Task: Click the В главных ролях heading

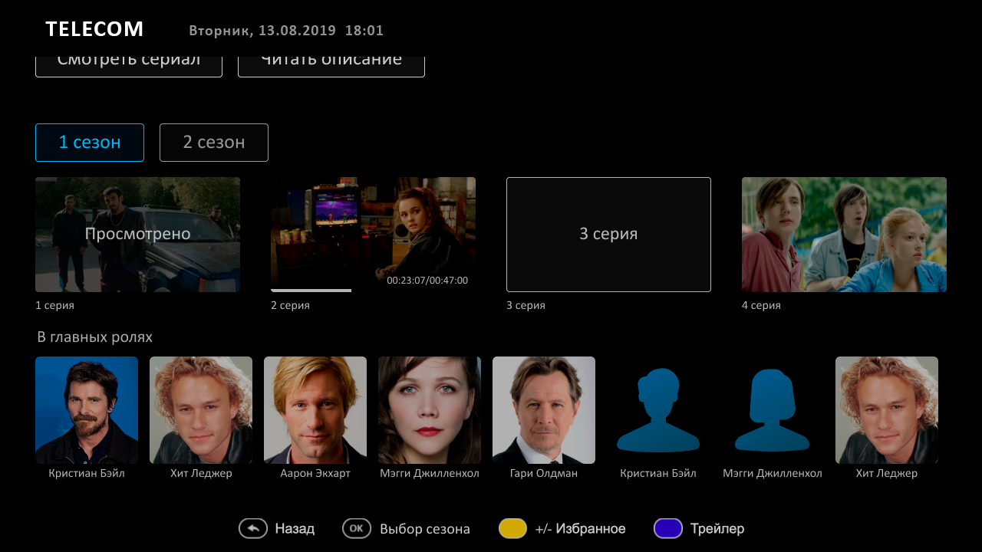Action: pyautogui.click(x=94, y=337)
